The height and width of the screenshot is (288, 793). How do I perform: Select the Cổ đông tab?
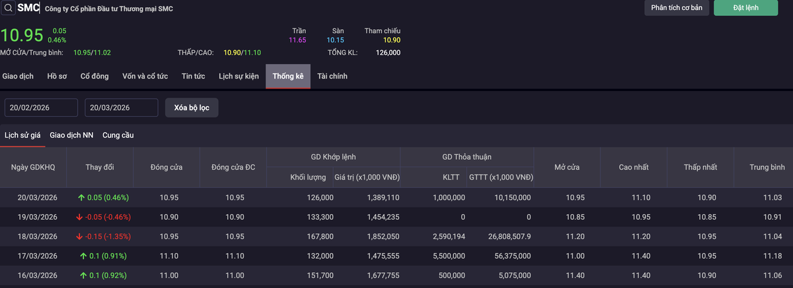pos(94,77)
